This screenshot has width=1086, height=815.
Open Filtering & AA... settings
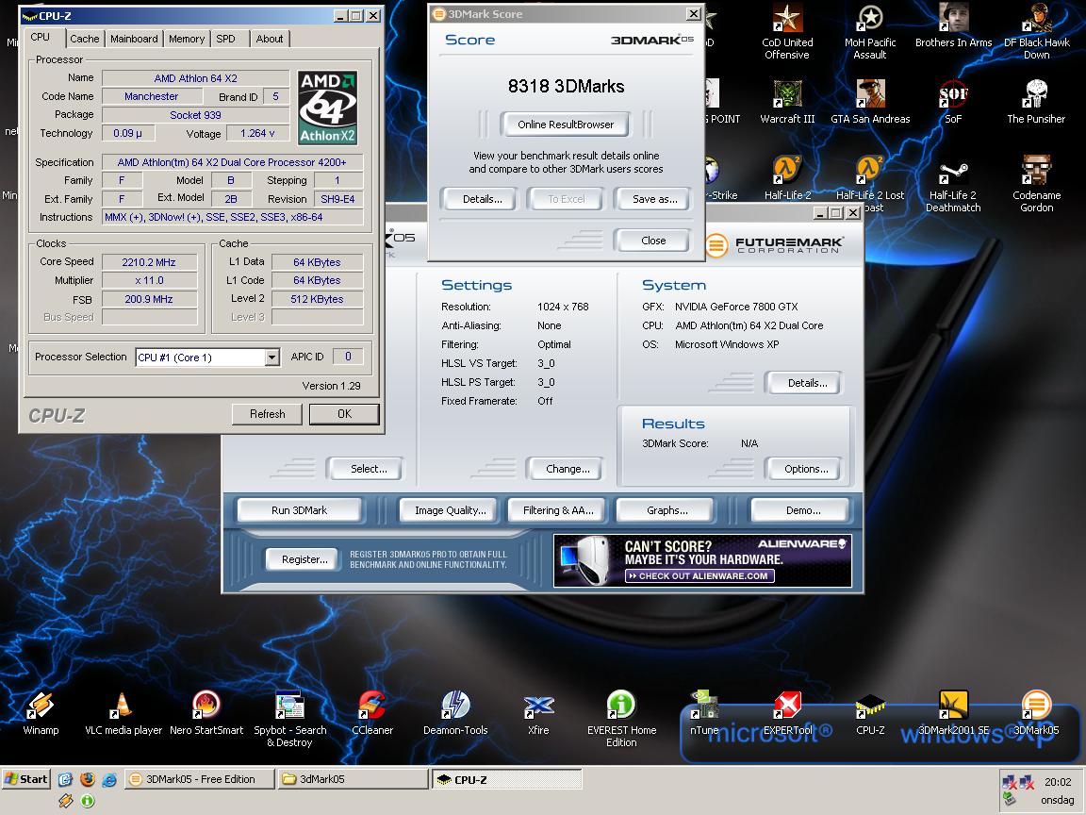tap(558, 510)
